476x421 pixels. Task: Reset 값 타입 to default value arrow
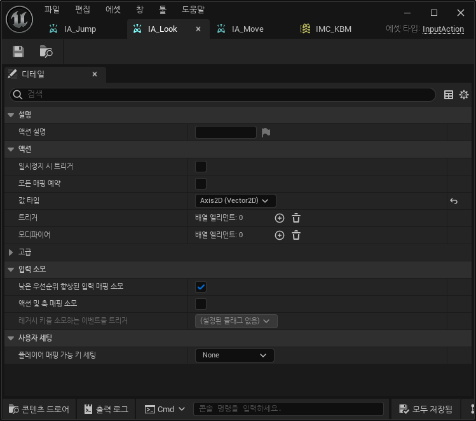click(x=454, y=201)
